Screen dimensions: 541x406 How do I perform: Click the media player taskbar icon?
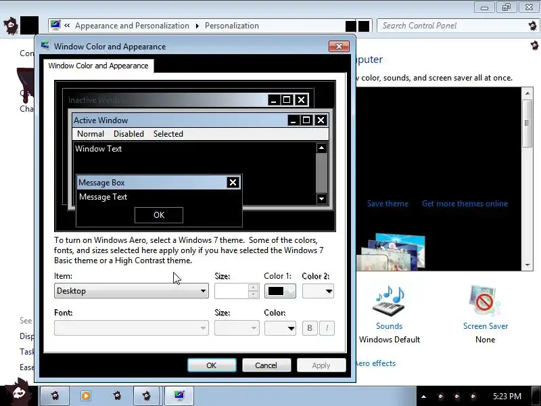[86, 395]
